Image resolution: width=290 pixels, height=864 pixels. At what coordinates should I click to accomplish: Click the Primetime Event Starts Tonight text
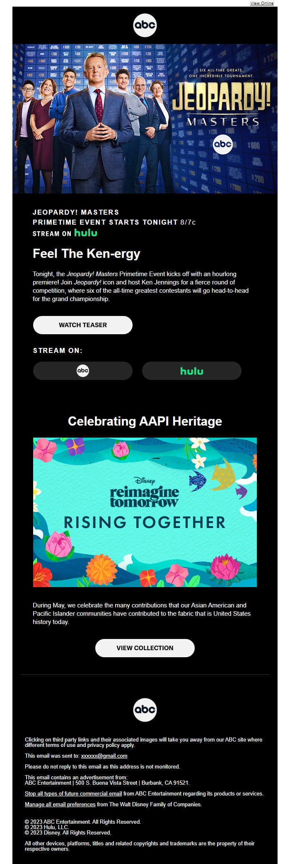point(105,222)
